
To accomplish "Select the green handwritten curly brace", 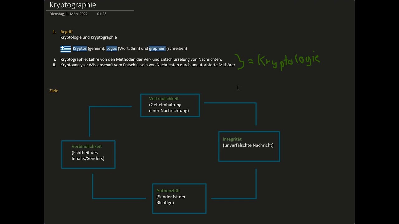I will 239,61.
